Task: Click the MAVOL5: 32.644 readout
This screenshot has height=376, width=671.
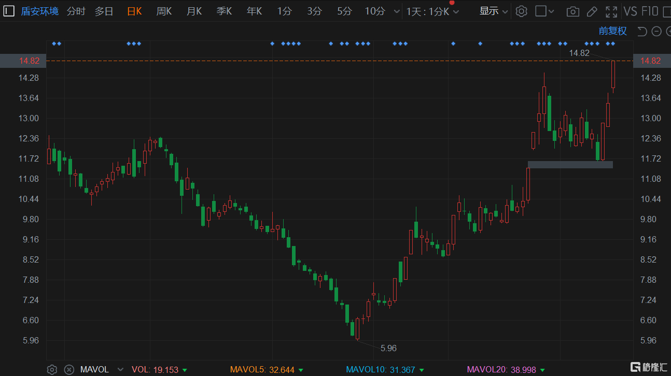Action: [262, 370]
